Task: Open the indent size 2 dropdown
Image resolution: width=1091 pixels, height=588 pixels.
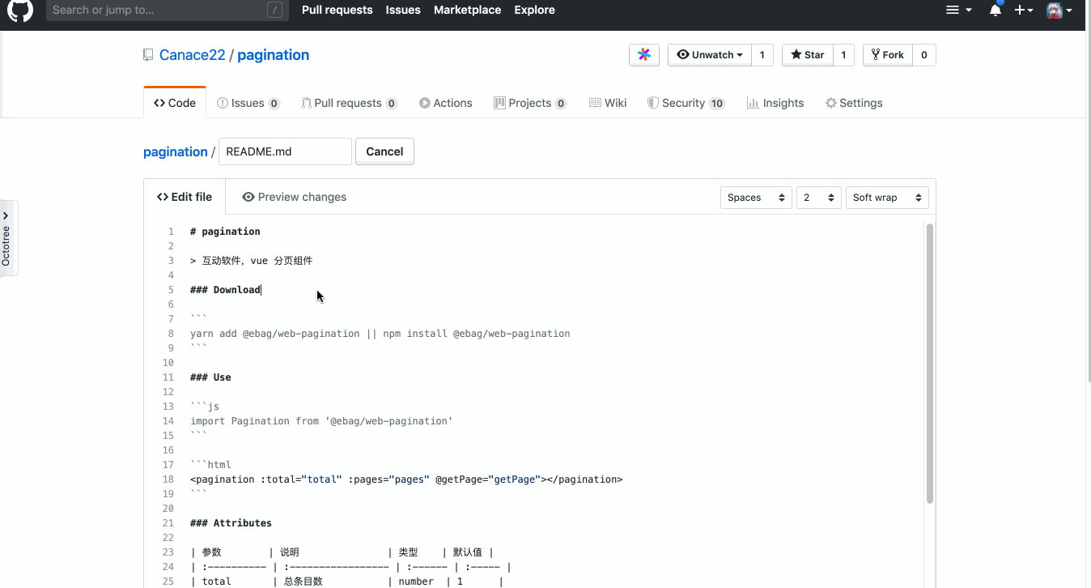Action: 818,198
